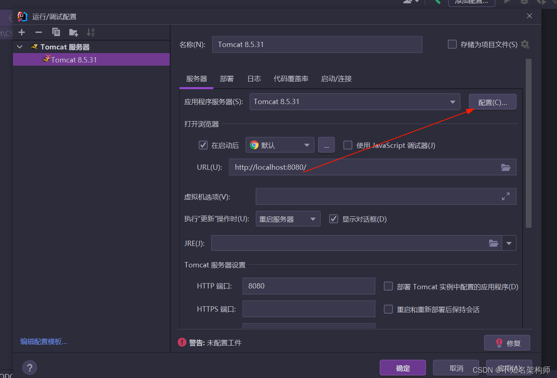Open settings gear beside 存储为项目文件
The width and height of the screenshot is (557, 378).
point(525,45)
